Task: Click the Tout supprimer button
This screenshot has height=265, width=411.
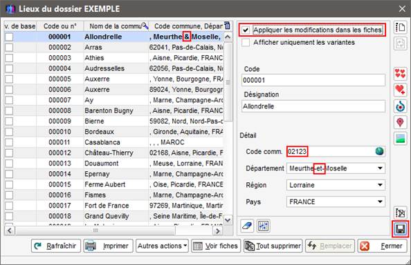Action: [273, 246]
